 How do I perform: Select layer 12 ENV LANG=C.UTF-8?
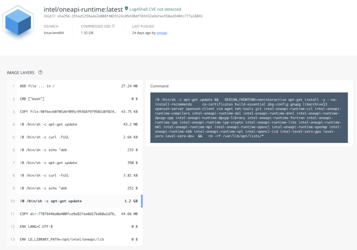coord(74,226)
